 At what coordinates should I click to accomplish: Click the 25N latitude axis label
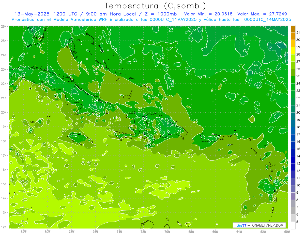pos(4,41)
